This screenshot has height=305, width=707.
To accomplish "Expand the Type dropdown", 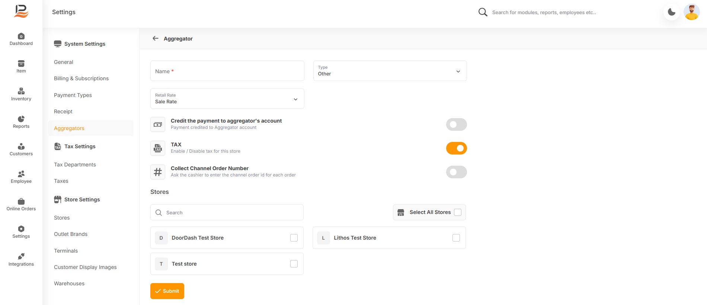I will (x=390, y=71).
